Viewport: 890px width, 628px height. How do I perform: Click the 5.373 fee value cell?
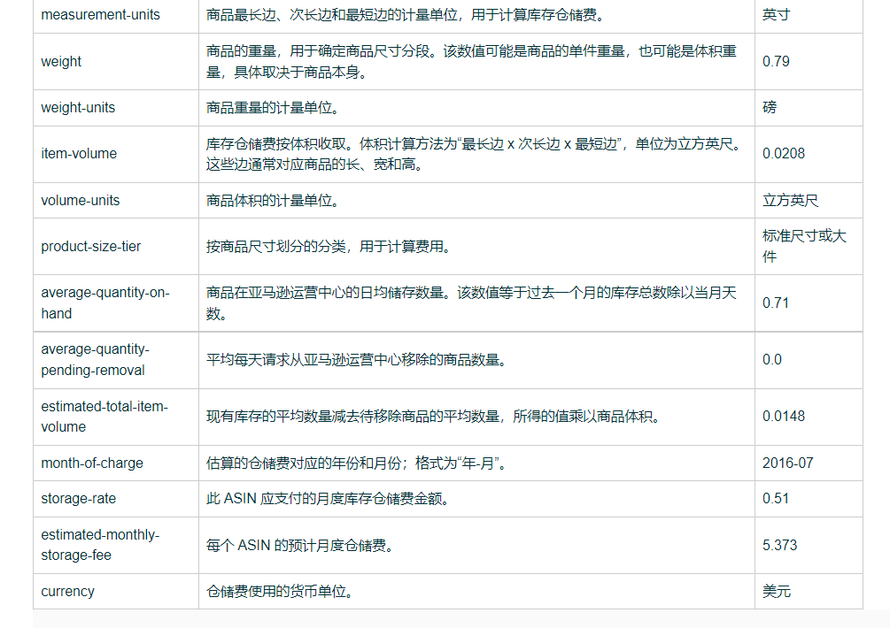(x=777, y=545)
